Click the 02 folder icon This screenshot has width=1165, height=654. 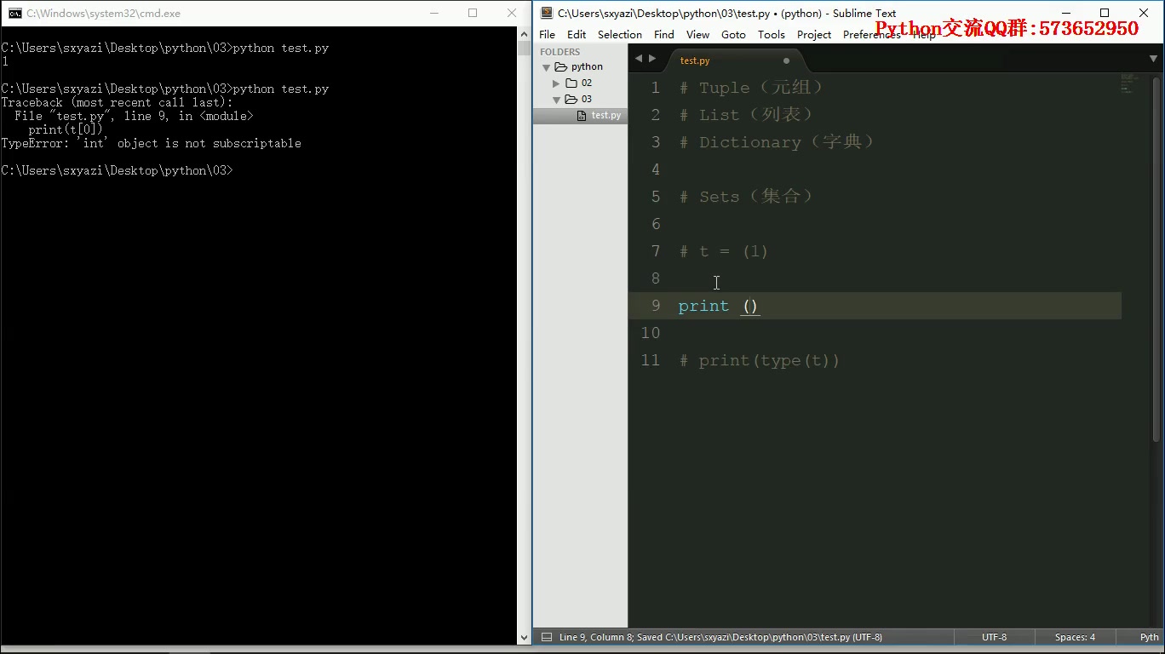(571, 83)
